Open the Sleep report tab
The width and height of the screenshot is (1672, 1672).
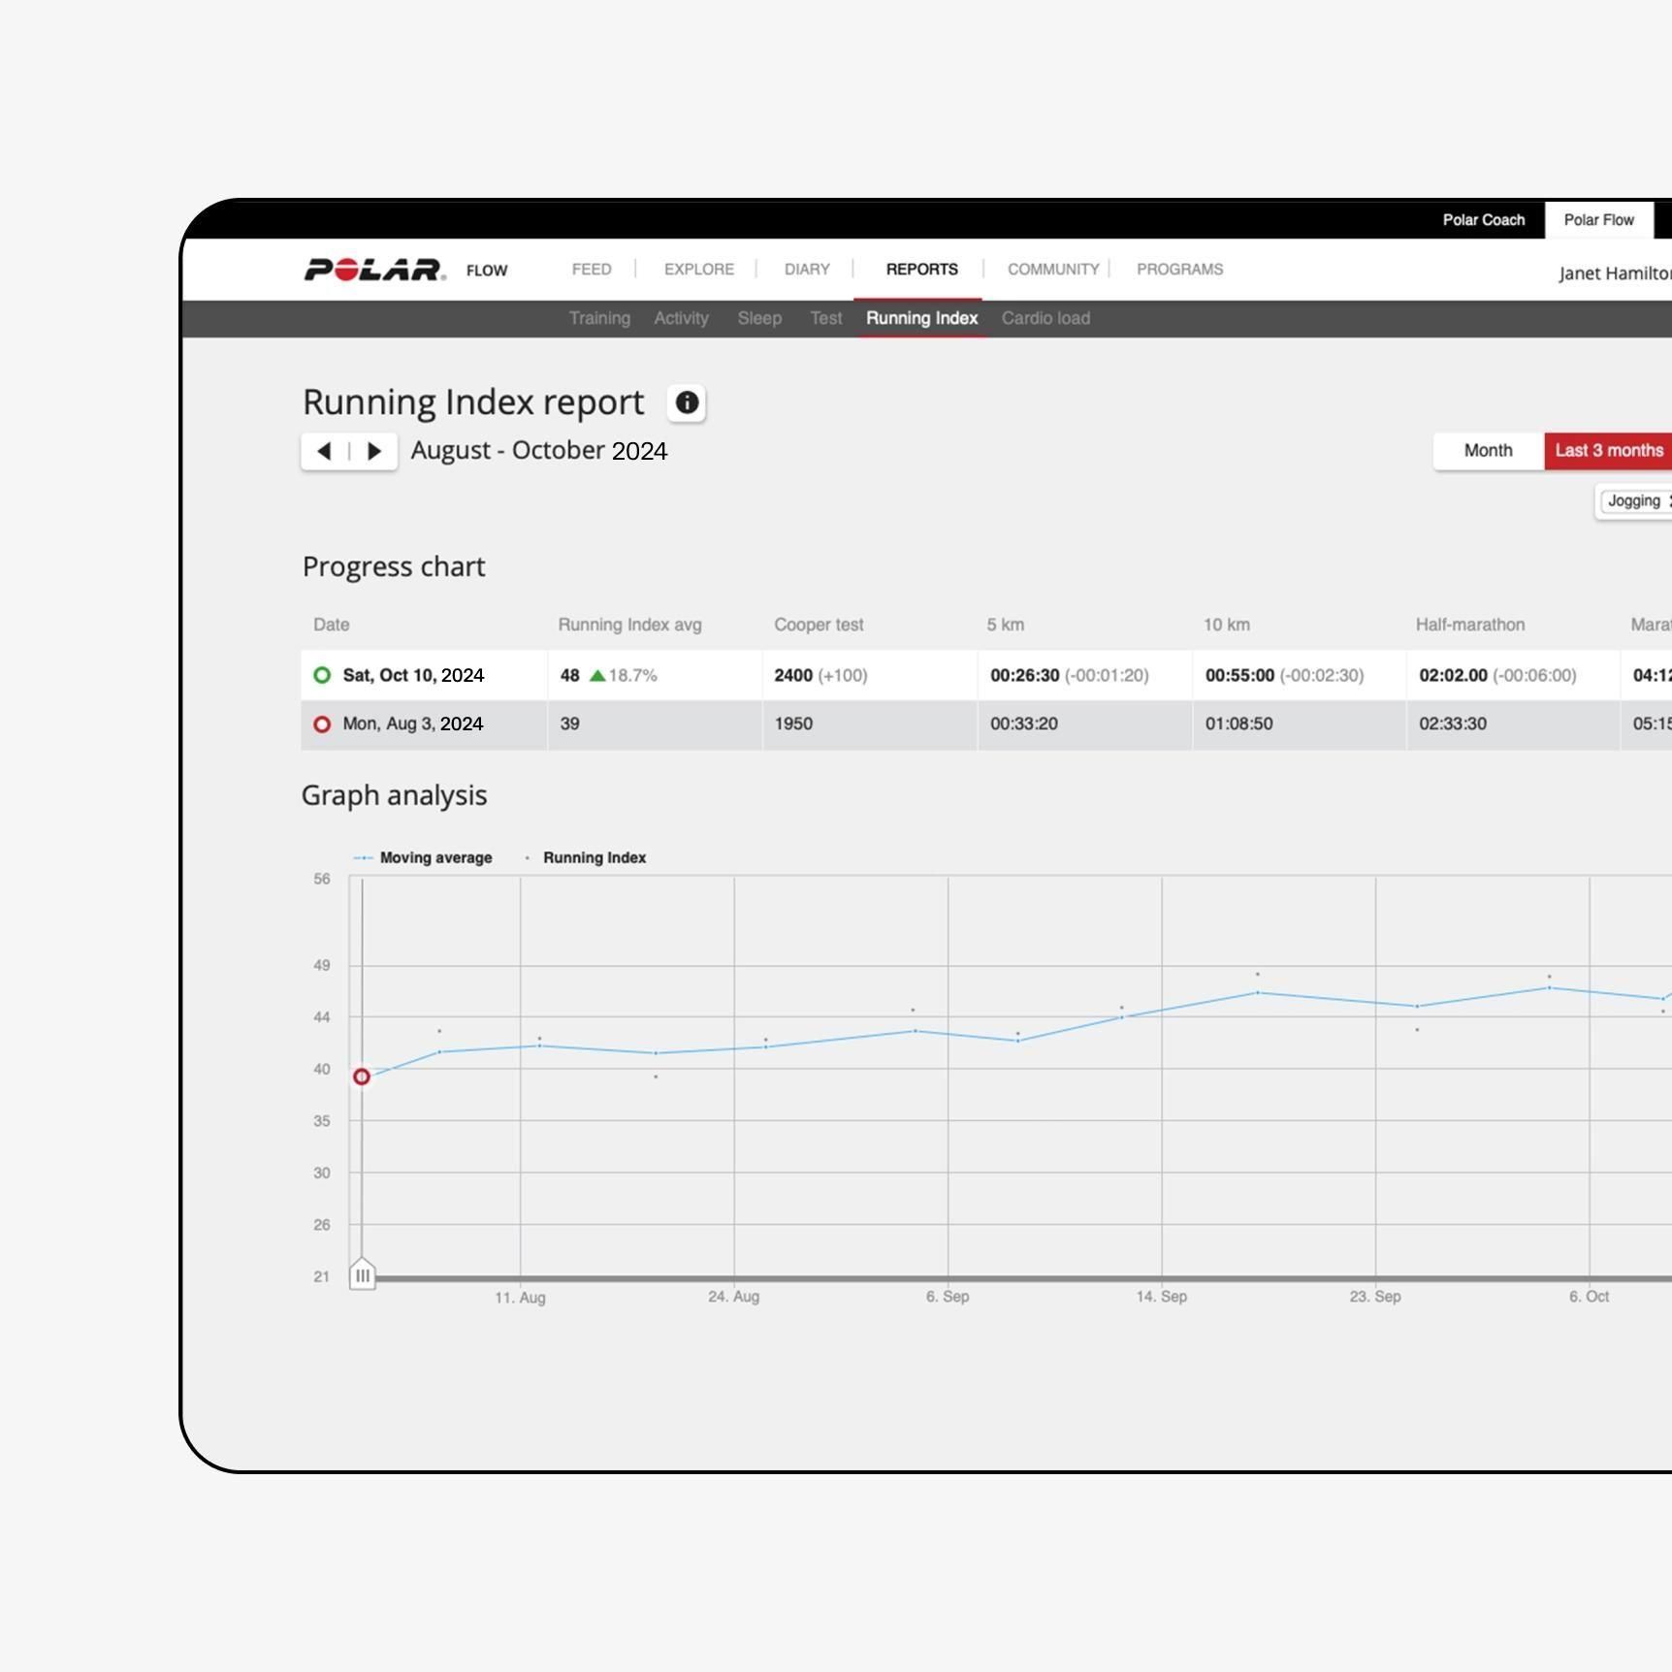pos(759,318)
